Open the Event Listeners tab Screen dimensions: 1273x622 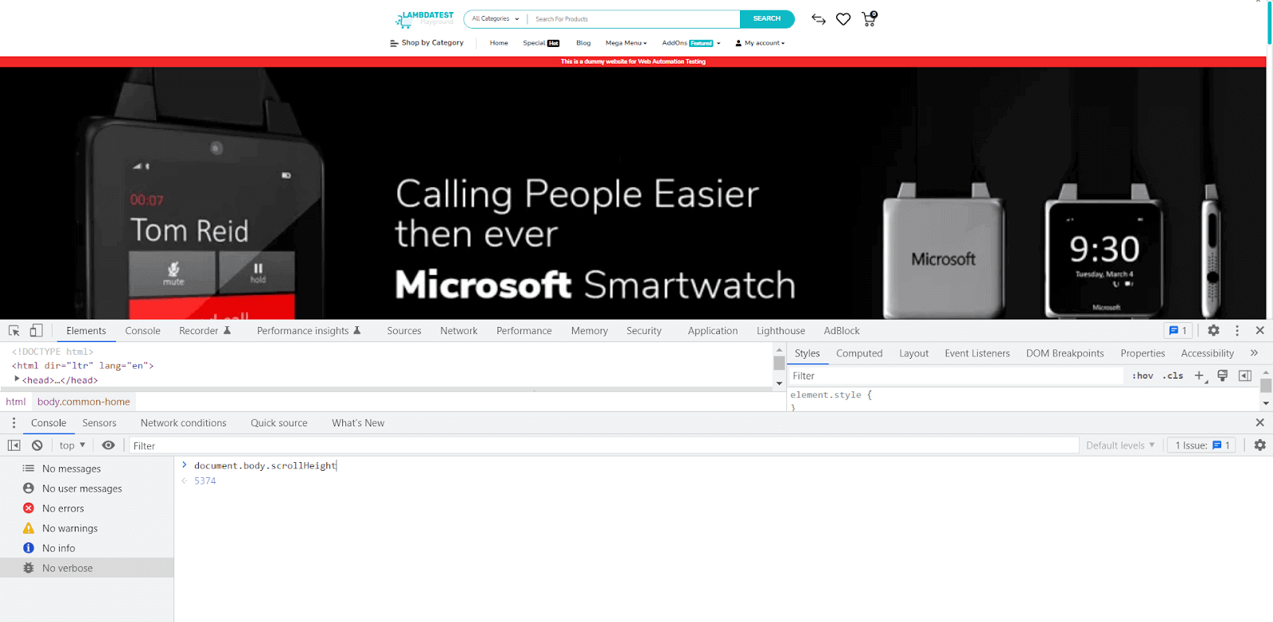(977, 353)
